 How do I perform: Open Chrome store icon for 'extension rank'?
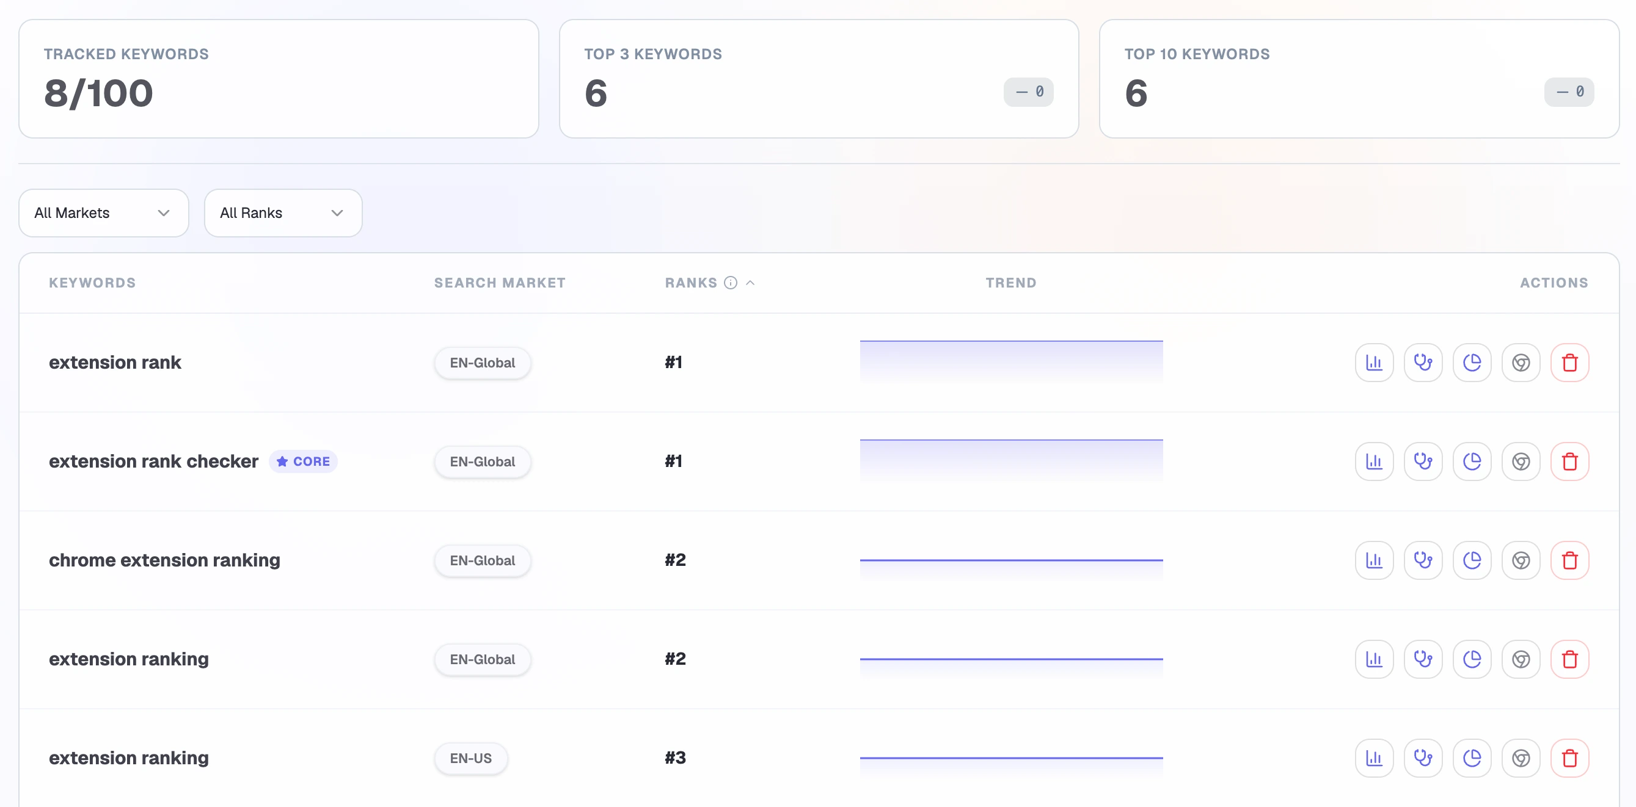pos(1521,362)
